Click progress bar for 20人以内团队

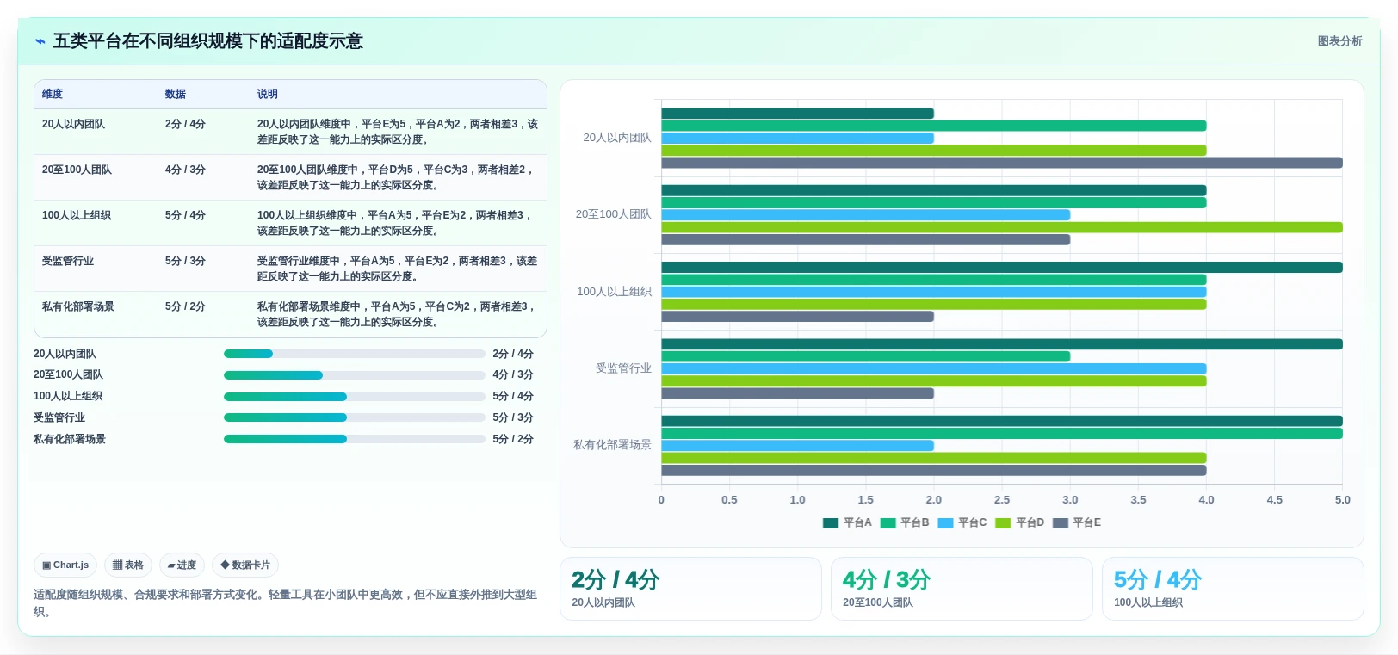point(355,354)
